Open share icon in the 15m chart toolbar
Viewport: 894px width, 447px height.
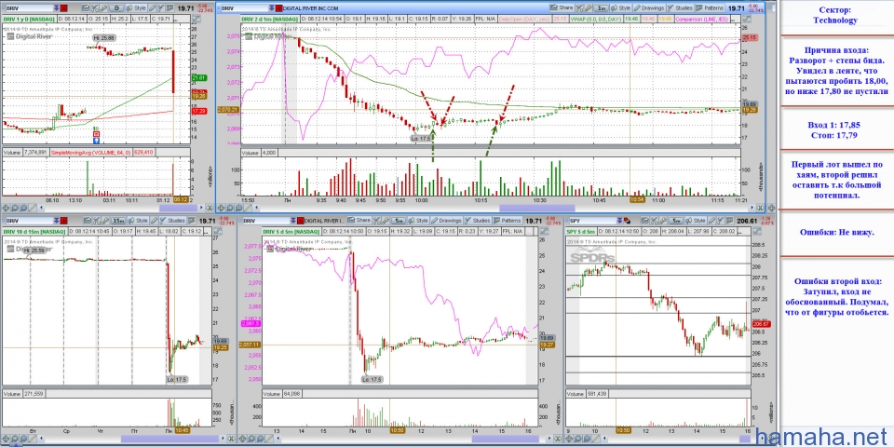coord(88,221)
